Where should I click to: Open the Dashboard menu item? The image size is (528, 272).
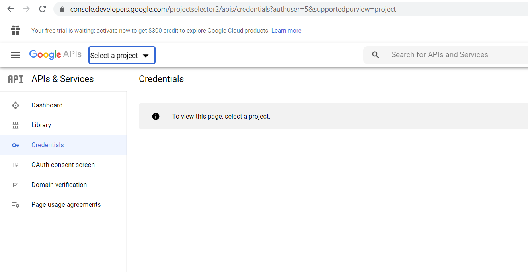[47, 105]
